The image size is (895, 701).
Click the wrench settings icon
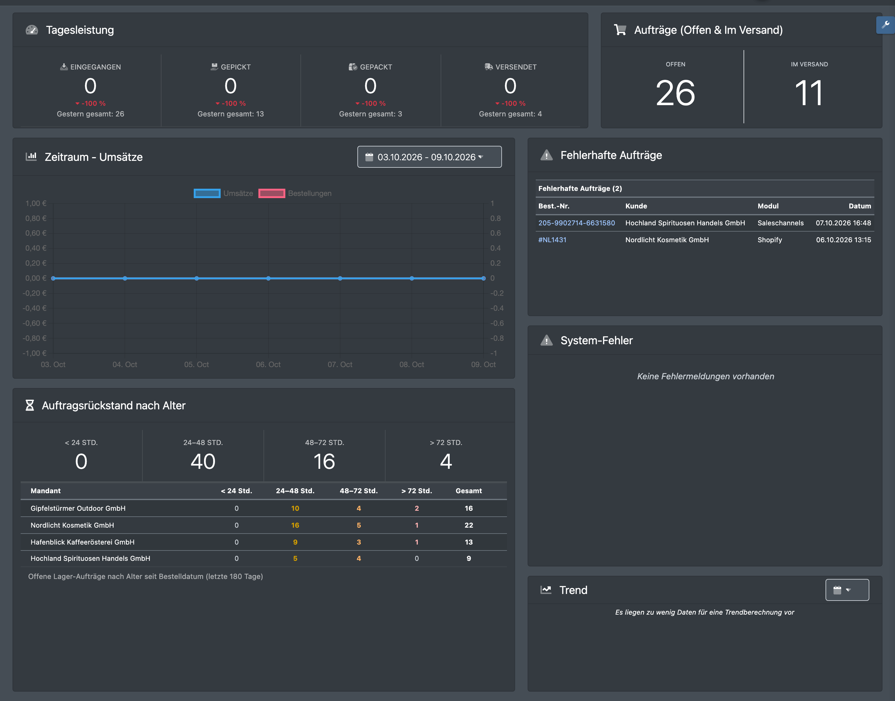886,25
